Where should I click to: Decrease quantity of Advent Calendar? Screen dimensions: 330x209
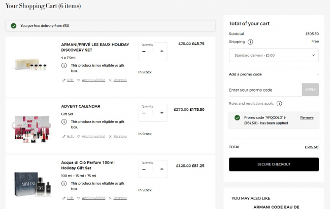144,113
